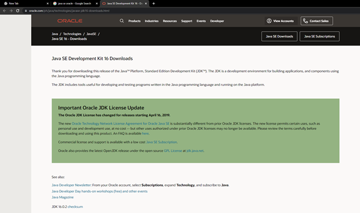This screenshot has width=360, height=213.
Task: Open the Oracle site search icon
Action: pyautogui.click(x=122, y=21)
